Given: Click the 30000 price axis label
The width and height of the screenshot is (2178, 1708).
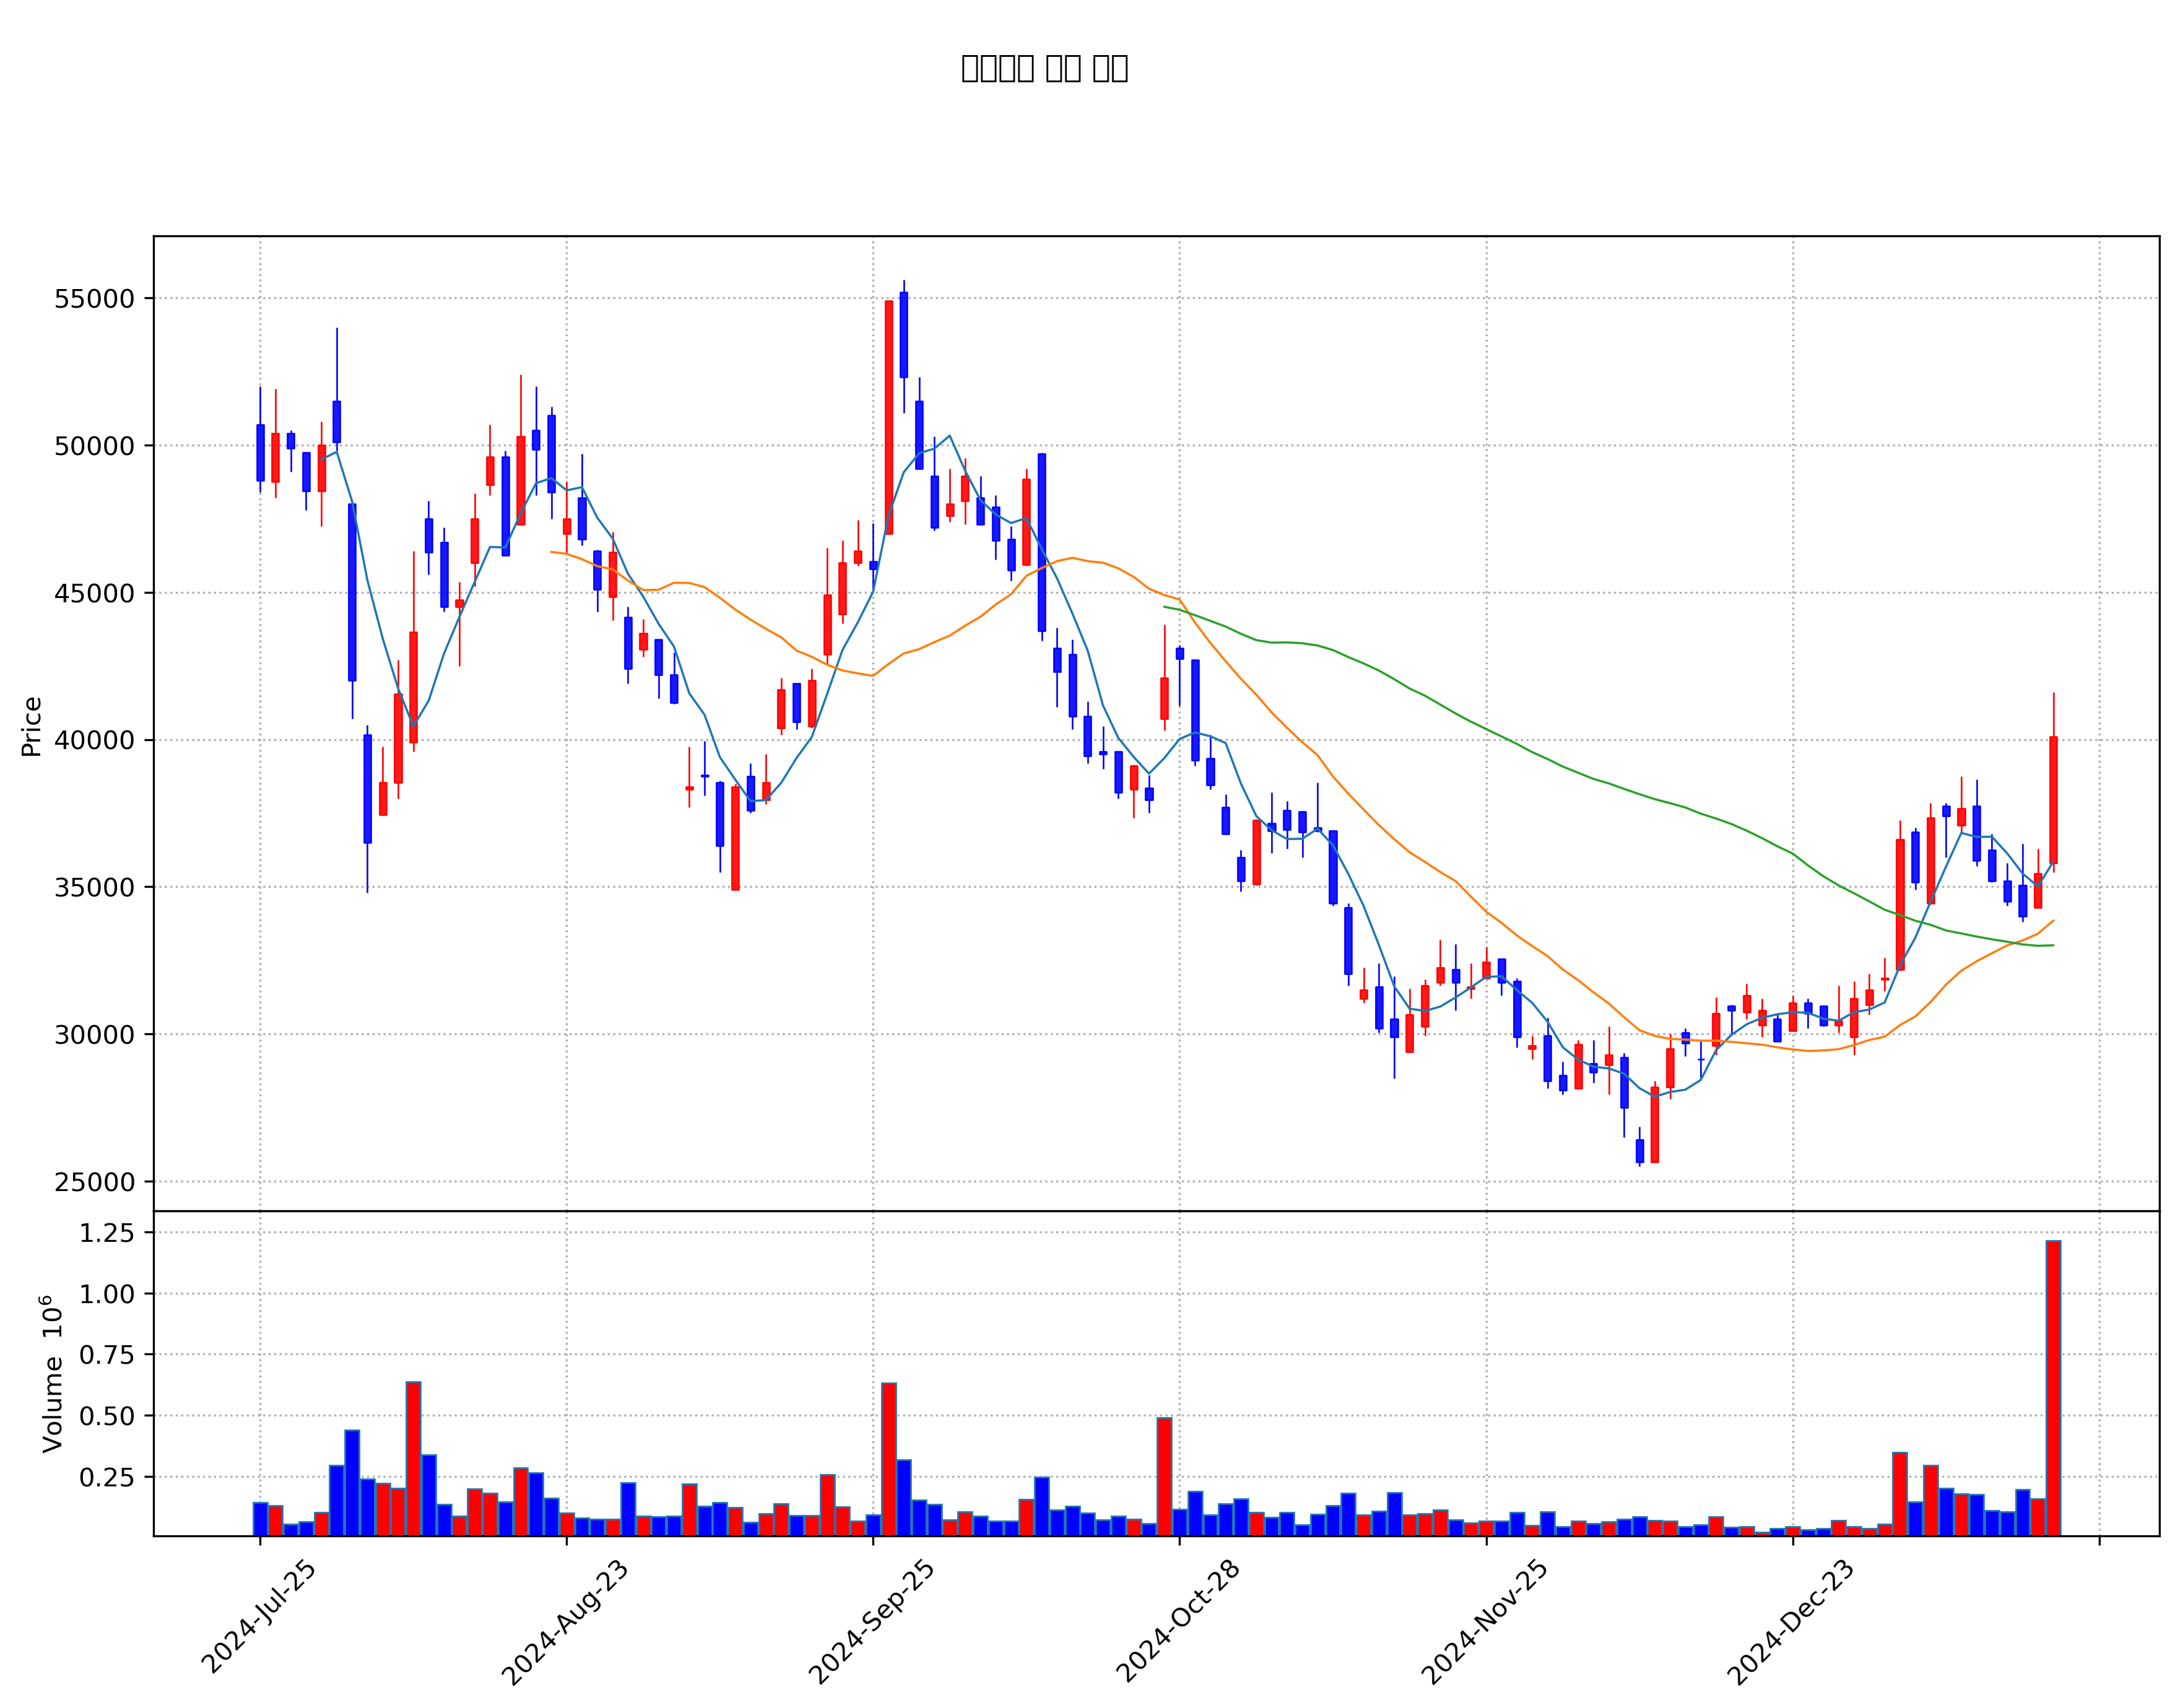Looking at the screenshot, I should point(94,1035).
